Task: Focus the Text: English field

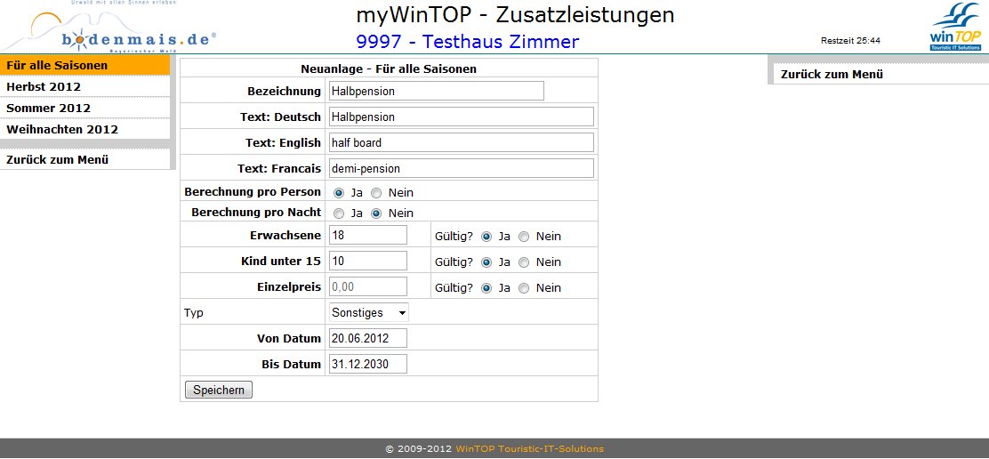Action: tap(460, 142)
